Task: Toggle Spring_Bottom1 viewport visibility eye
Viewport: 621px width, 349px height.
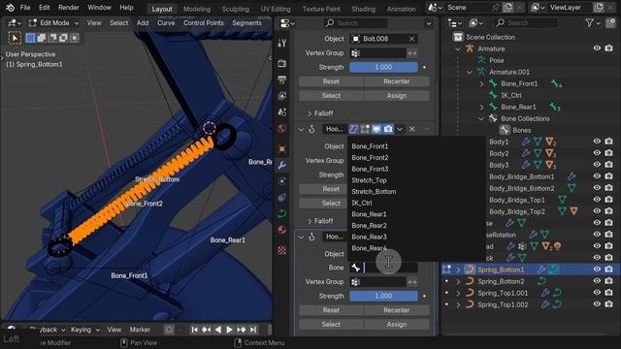Action: pos(597,270)
